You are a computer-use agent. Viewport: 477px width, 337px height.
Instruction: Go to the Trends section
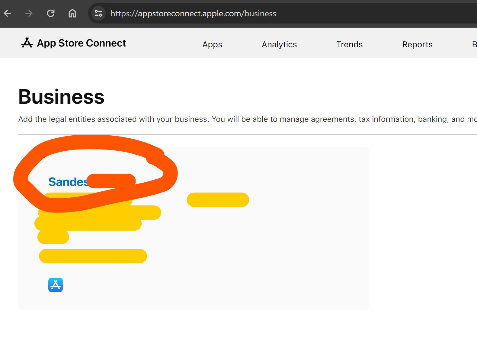point(350,45)
